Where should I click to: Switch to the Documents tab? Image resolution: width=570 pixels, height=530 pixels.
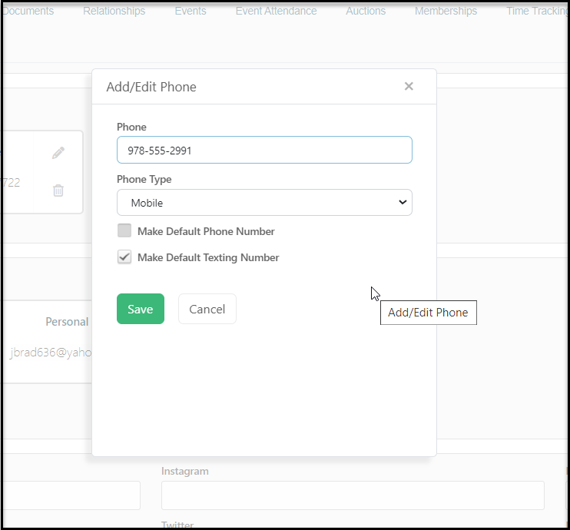[x=28, y=11]
